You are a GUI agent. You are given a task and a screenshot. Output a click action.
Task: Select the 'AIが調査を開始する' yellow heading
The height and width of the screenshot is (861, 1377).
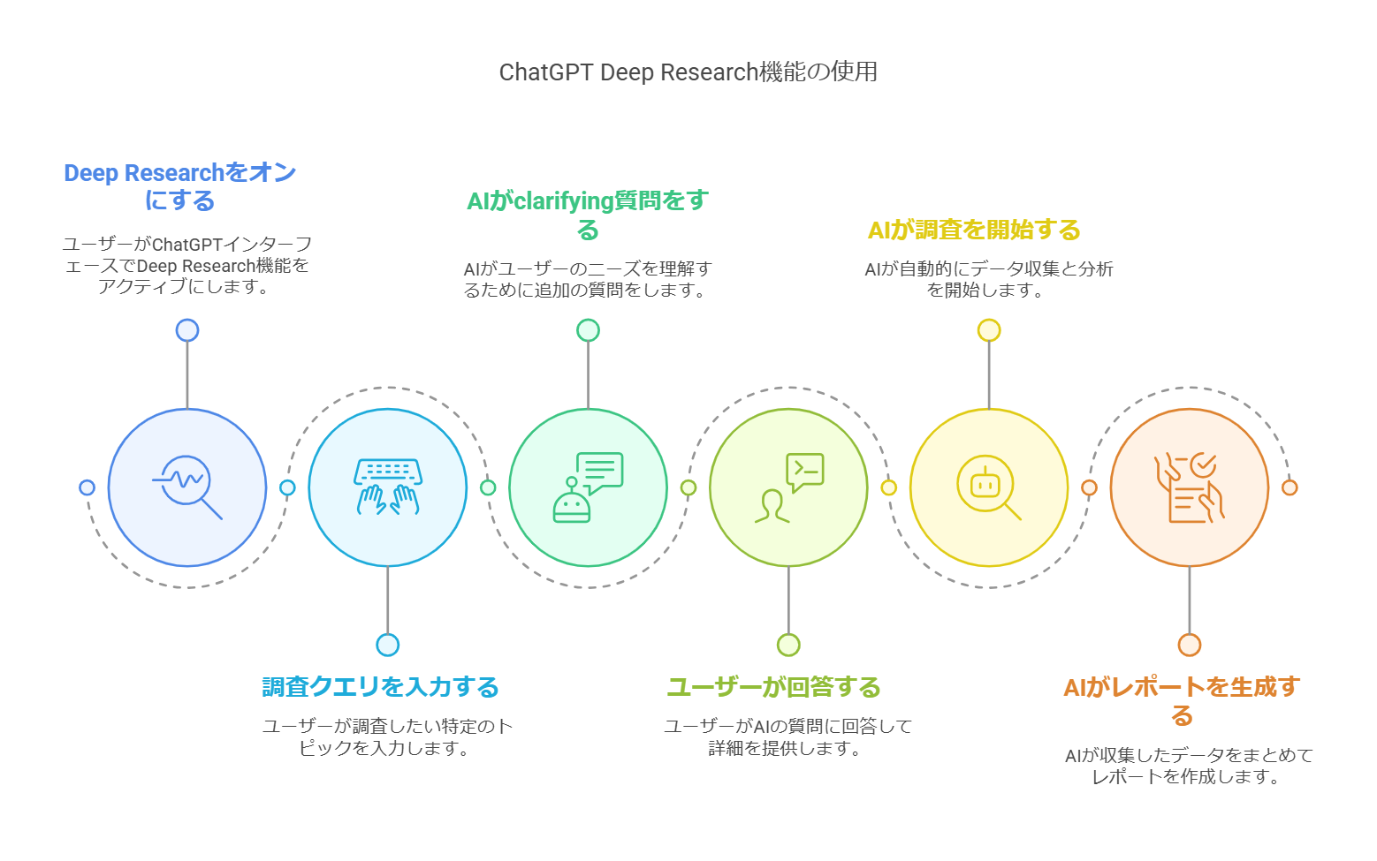(974, 230)
